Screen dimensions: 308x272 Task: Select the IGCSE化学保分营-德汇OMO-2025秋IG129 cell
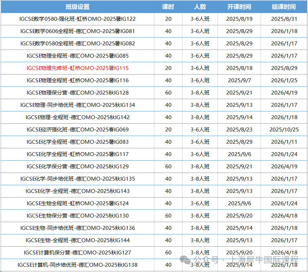click(x=78, y=167)
